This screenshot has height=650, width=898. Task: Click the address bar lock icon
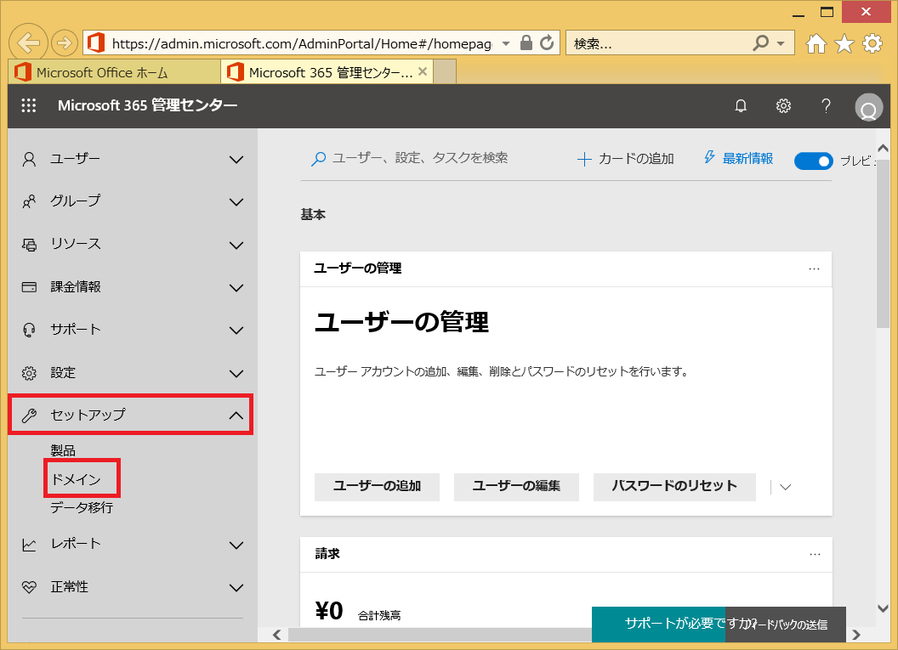tap(526, 43)
